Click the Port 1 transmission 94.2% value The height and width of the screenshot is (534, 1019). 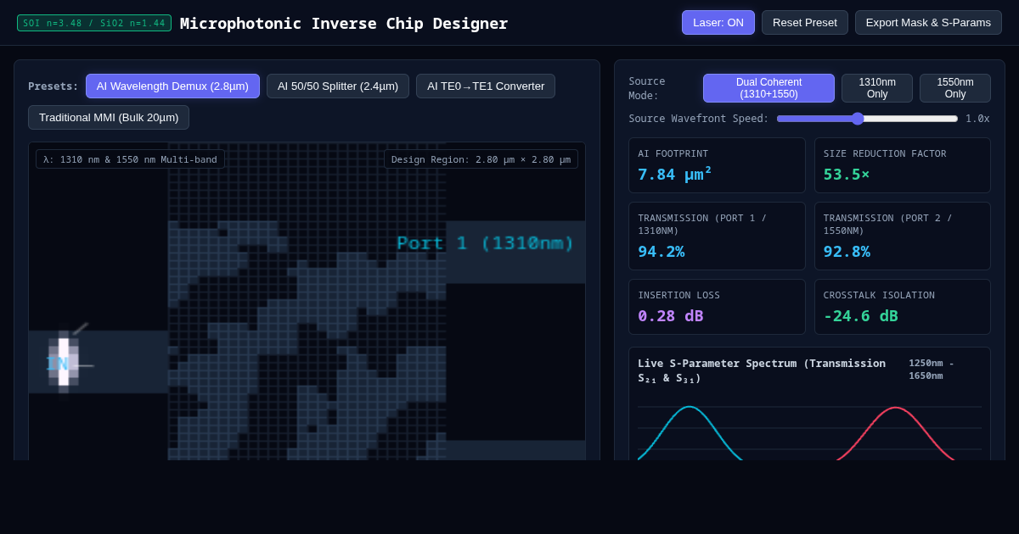pyautogui.click(x=661, y=251)
